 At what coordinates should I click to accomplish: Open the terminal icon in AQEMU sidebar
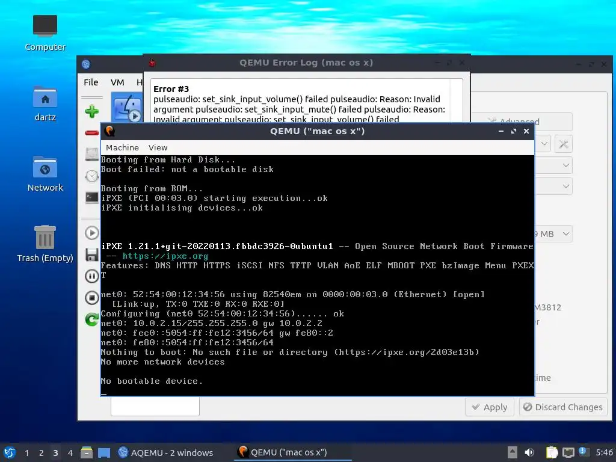pyautogui.click(x=92, y=197)
